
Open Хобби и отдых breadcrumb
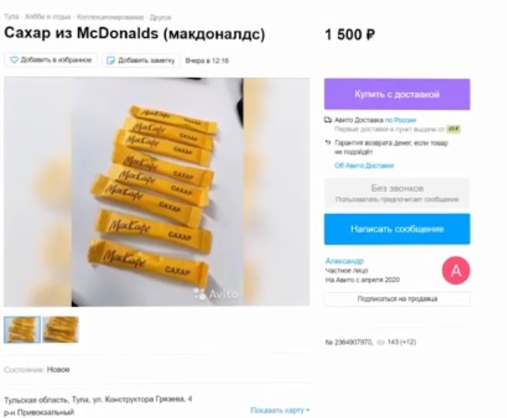(48, 17)
